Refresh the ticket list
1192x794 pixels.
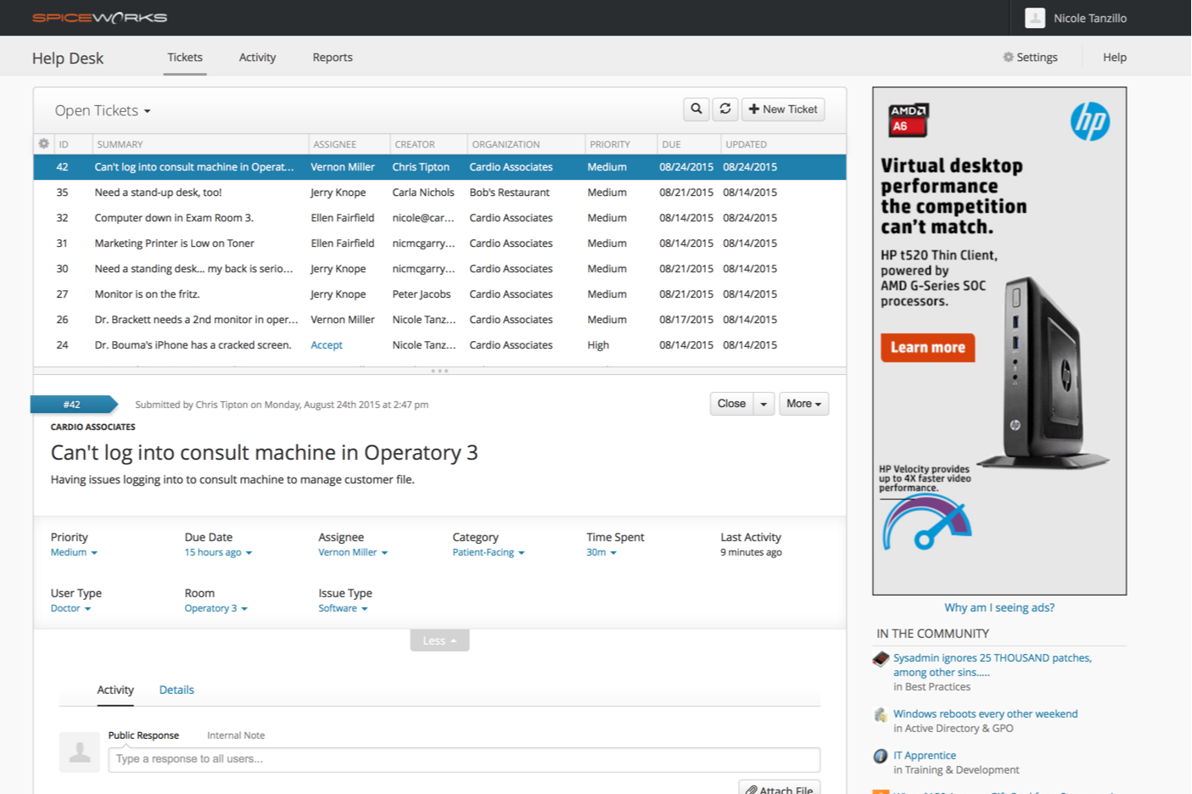(x=725, y=109)
